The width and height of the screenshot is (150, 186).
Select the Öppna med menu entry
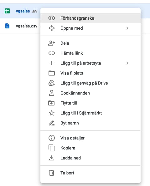click(x=91, y=28)
